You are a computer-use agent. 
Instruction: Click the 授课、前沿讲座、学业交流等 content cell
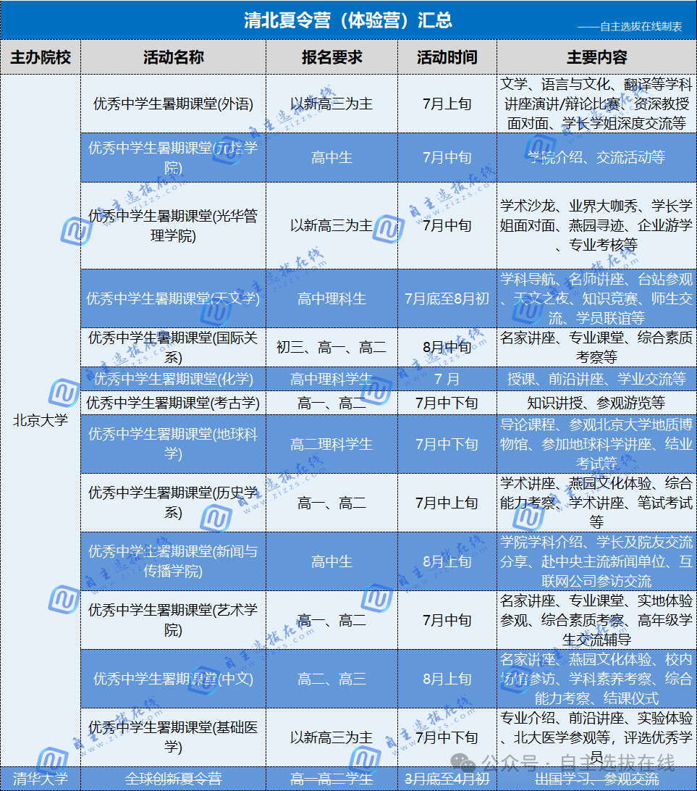[596, 379]
